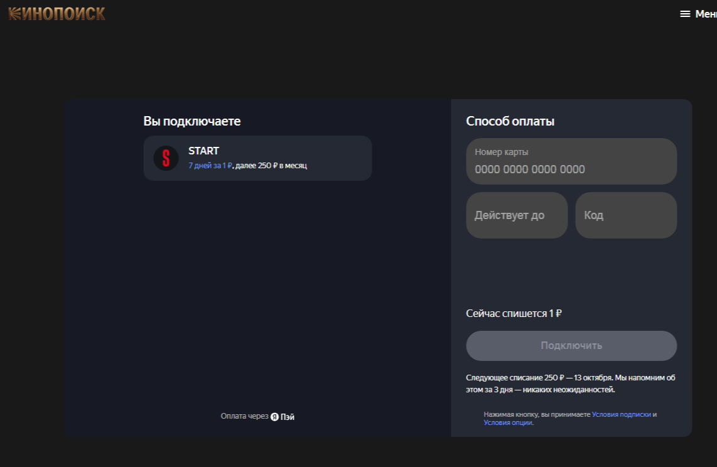
Task: Click the Способ оплаты heading
Action: (x=510, y=122)
